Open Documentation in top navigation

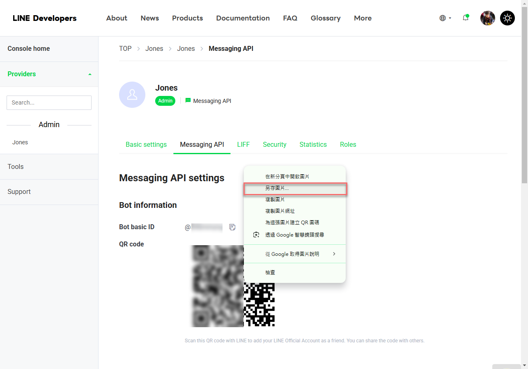[x=243, y=18]
